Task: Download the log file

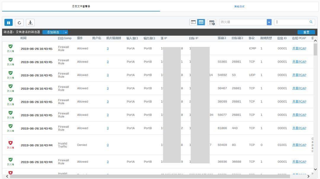Action: (x=30, y=22)
